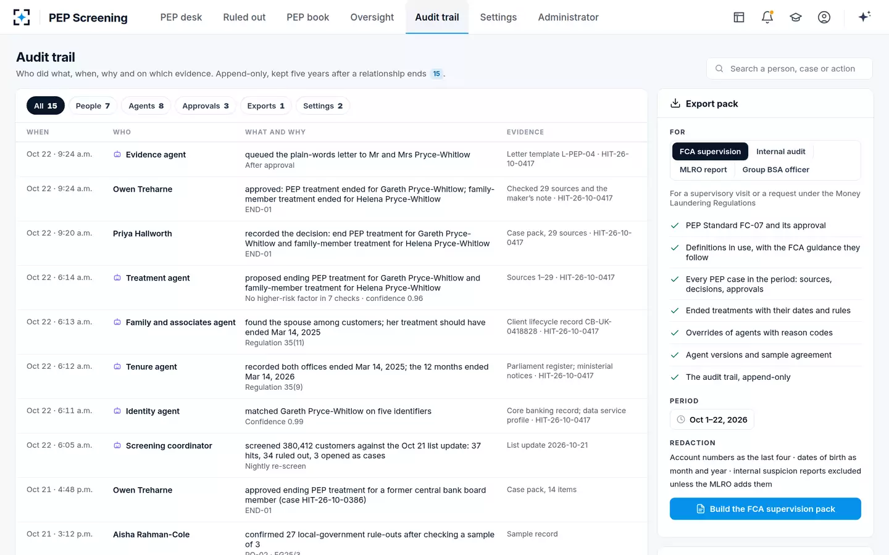Click the Export pack download icon
Screen dimensions: 889x555
click(x=675, y=104)
